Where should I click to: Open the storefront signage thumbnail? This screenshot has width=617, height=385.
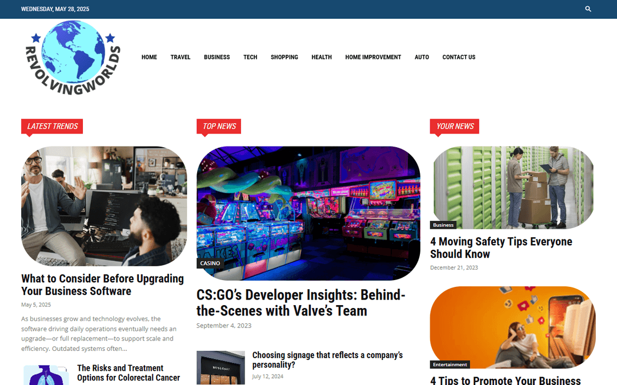click(221, 367)
